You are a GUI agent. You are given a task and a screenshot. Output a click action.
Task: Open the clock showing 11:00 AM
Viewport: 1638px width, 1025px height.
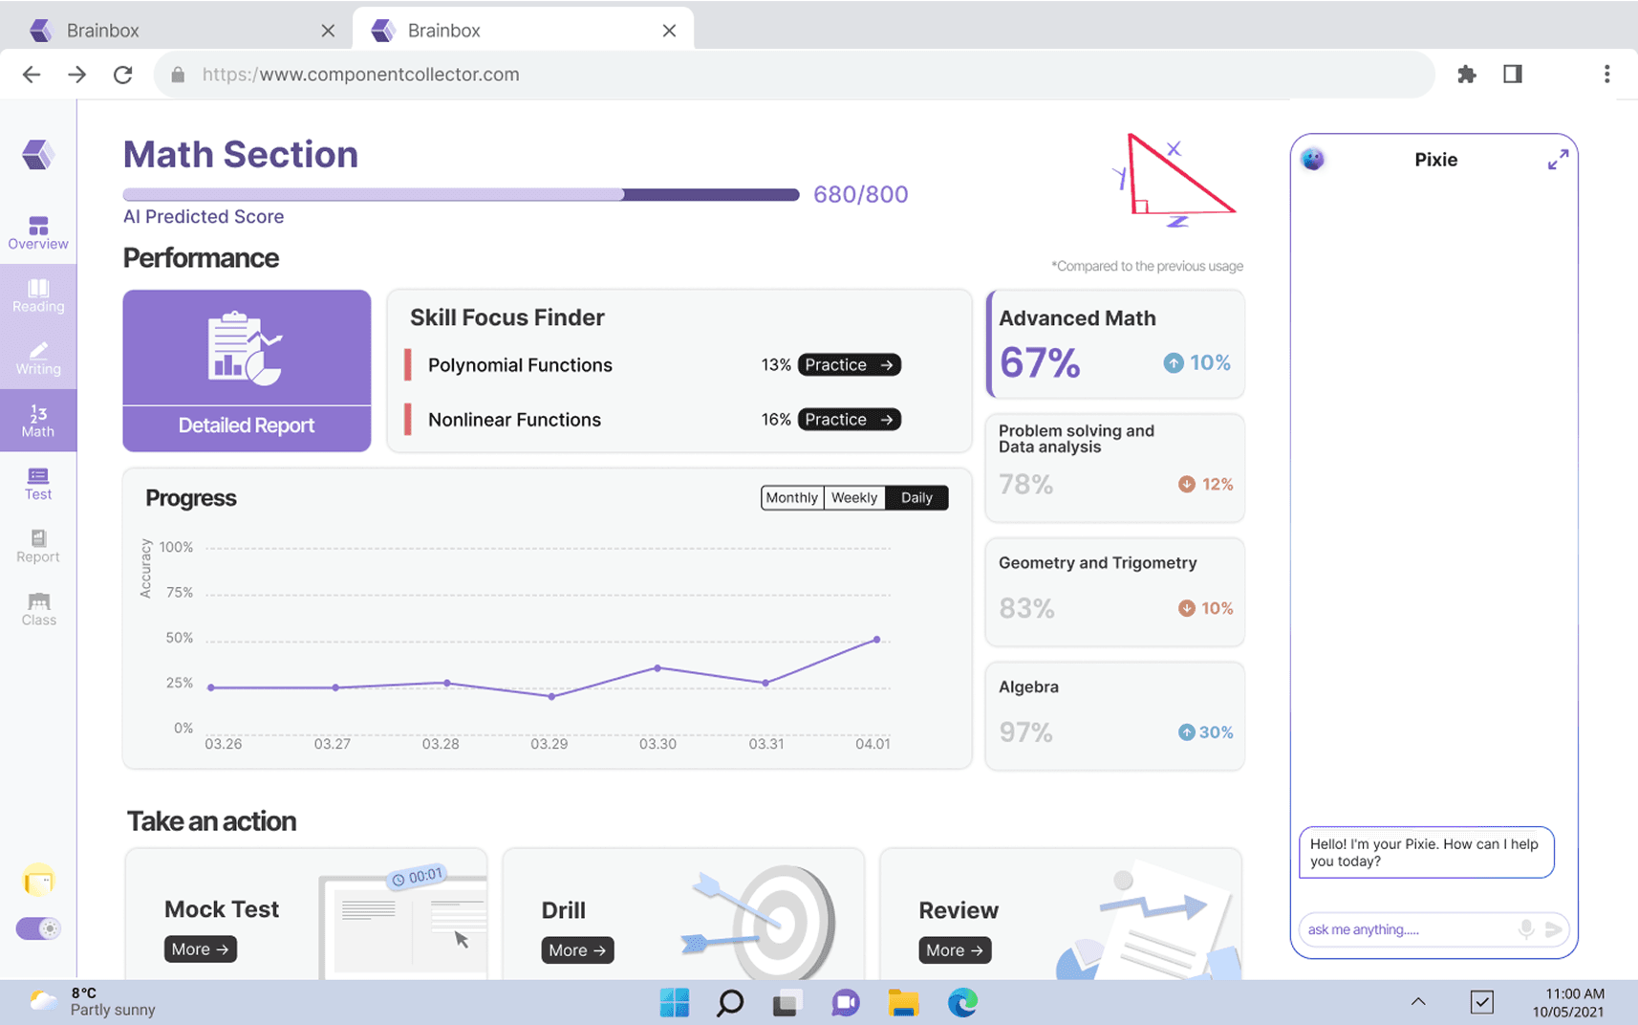tap(1568, 1002)
